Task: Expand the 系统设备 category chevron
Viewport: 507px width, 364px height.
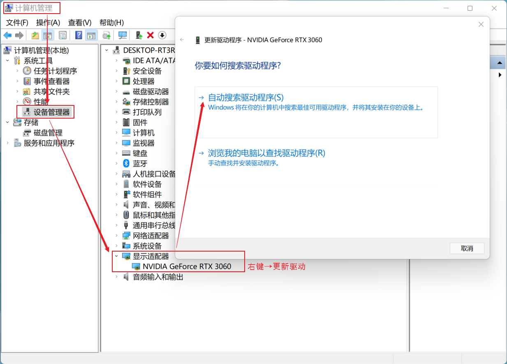Action: point(117,246)
